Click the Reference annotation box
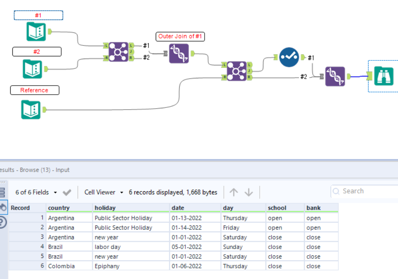This screenshot has width=398, height=279. click(35, 90)
